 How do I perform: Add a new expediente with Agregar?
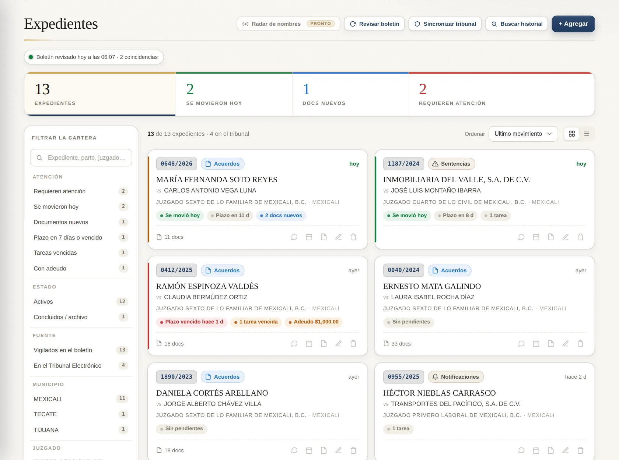[x=573, y=24]
